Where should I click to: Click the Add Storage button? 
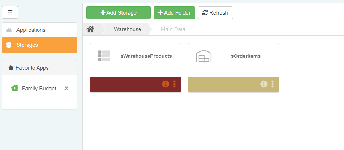click(118, 12)
